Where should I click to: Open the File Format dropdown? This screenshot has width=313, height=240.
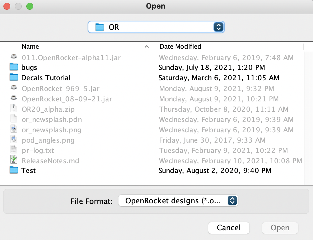pos(233,200)
